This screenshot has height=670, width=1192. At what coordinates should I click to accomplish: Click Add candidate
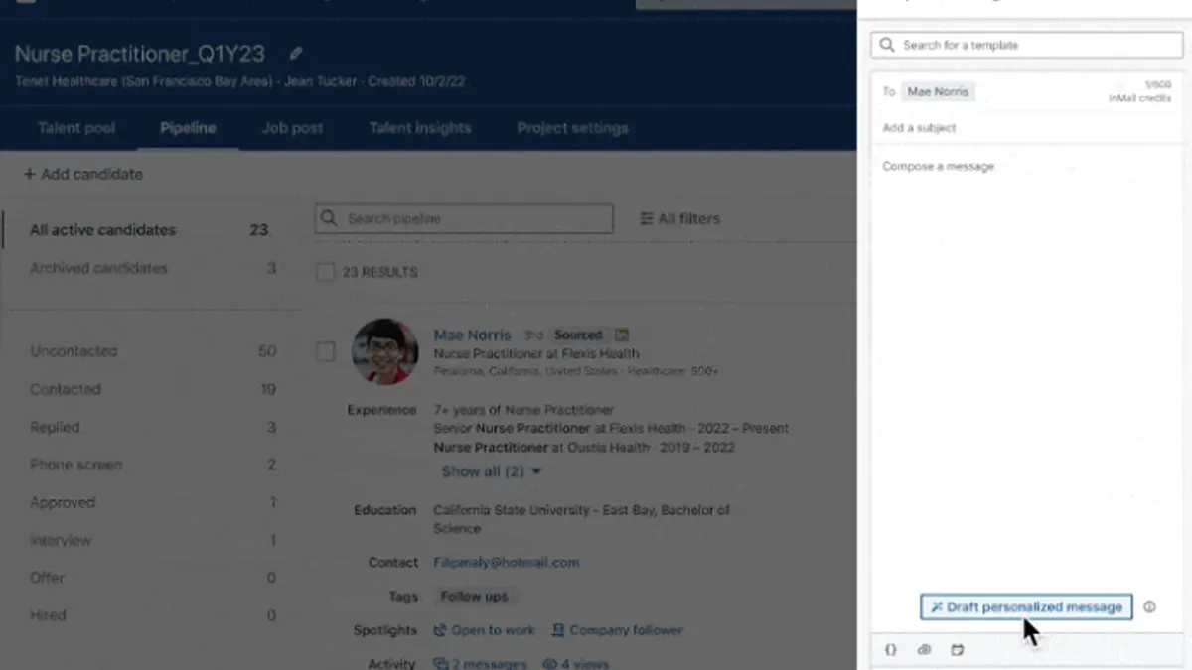point(83,174)
